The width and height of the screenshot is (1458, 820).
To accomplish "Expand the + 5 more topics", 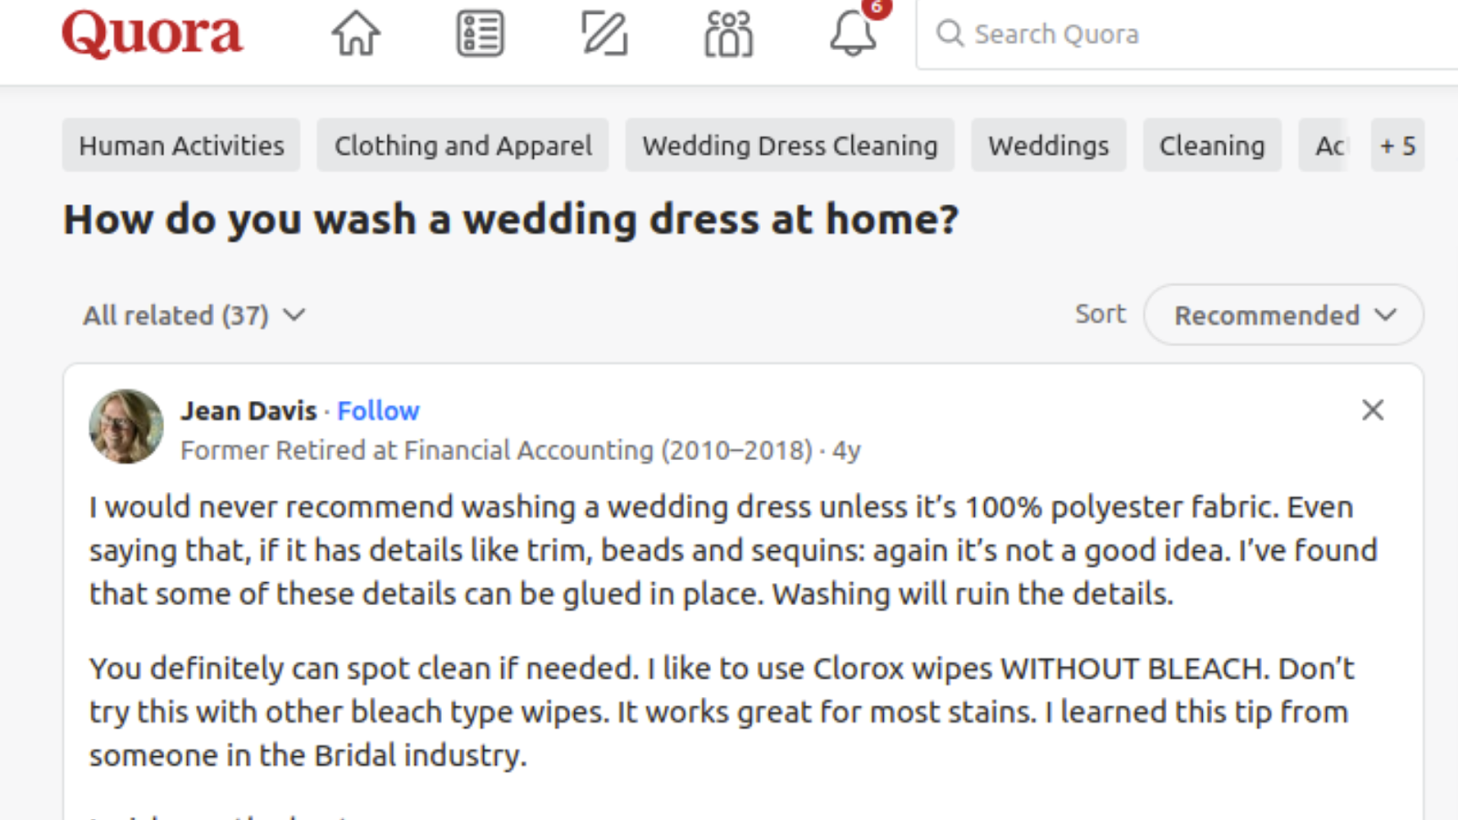I will 1397,146.
